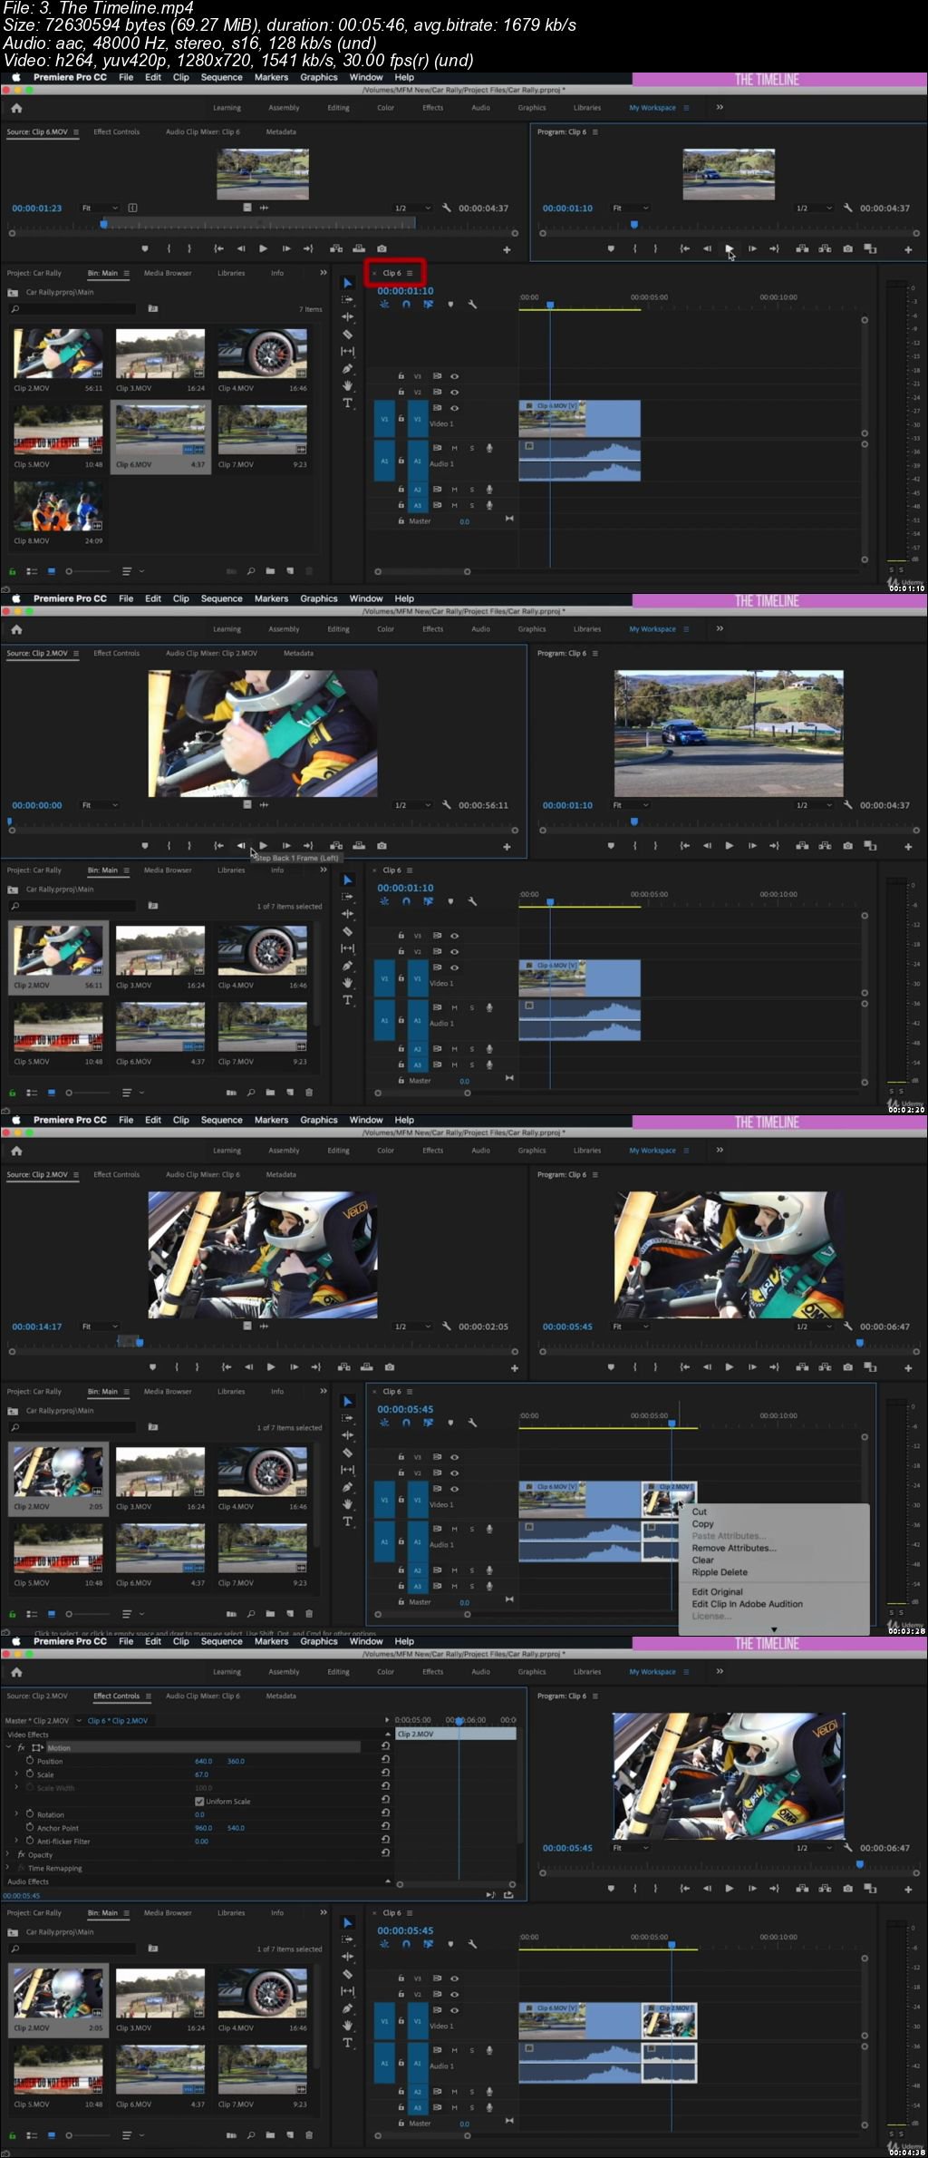This screenshot has height=2158, width=928.
Task: Click the export icon at Effect Controls bottom
Action: (508, 1895)
